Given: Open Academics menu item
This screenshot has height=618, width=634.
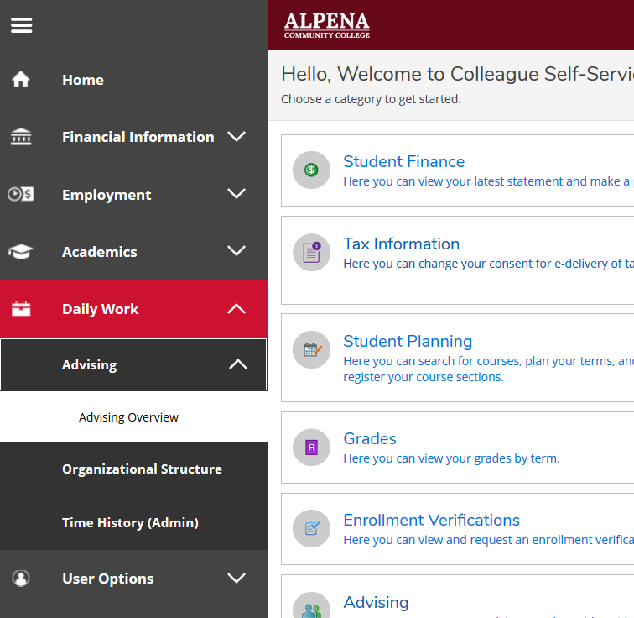Looking at the screenshot, I should [x=100, y=252].
